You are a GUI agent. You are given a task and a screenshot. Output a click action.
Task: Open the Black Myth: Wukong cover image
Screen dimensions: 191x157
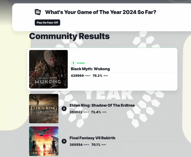point(49,69)
